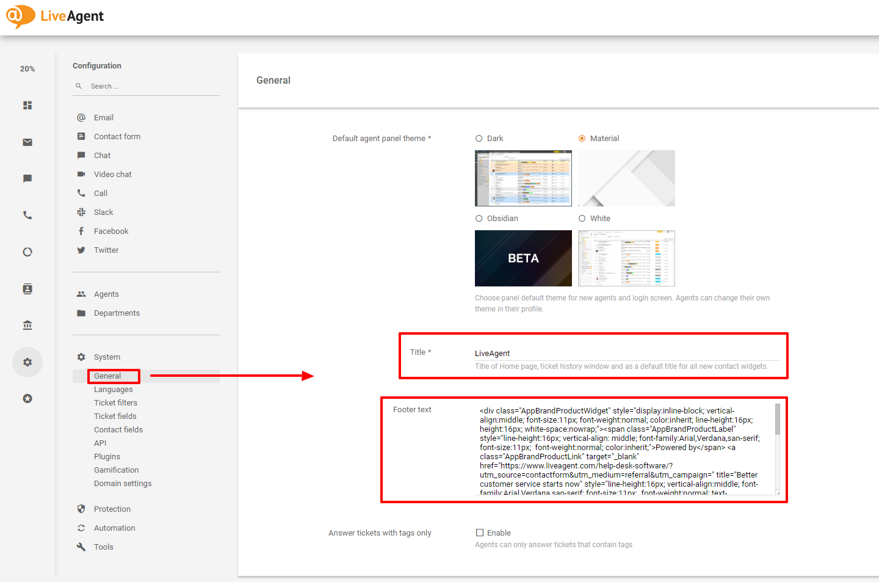Viewport: 879px width, 582px height.
Task: Select the Dark theme radio button
Action: tap(479, 139)
